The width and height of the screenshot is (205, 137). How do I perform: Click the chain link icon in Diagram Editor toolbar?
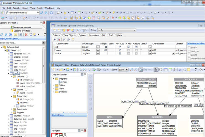point(175,70)
